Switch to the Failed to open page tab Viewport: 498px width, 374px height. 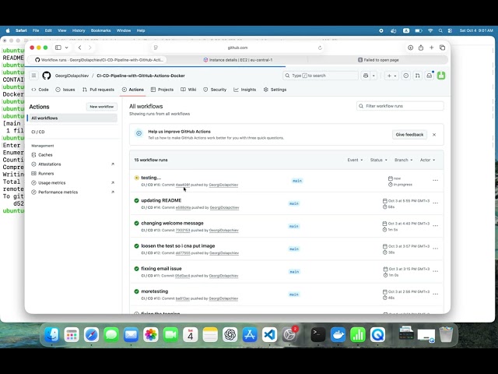pos(378,60)
